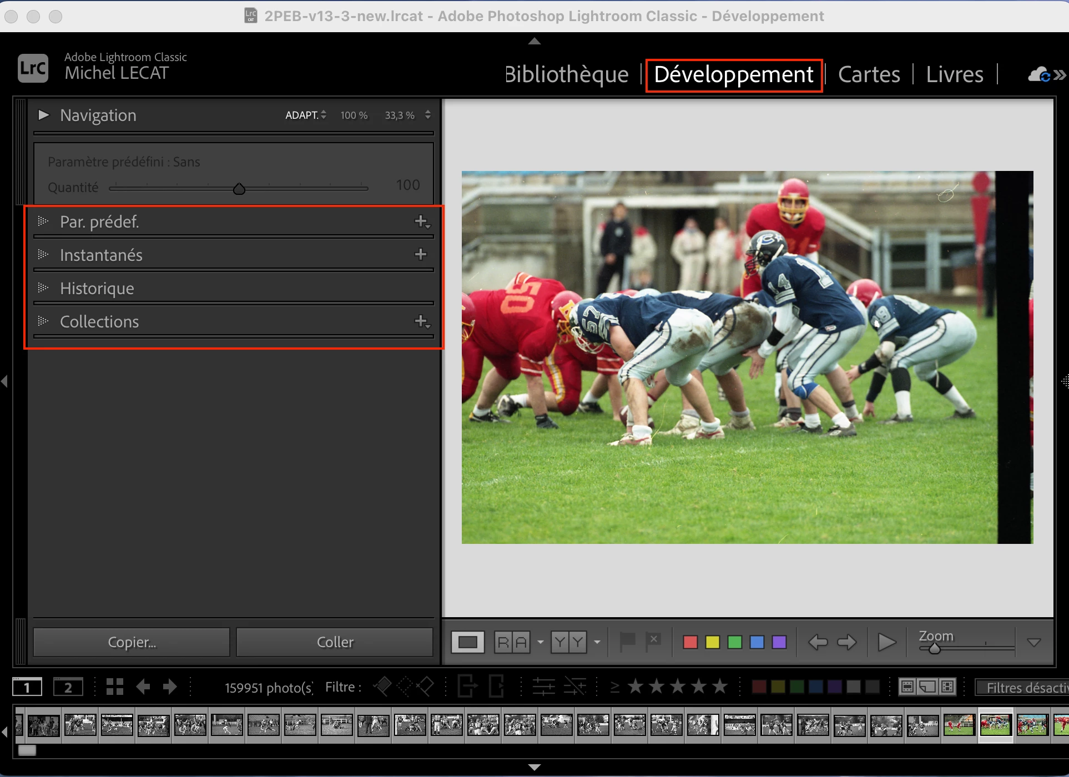Screen dimensions: 1069x777
Task: Expand the Navigation panel triangle
Action: [x=43, y=115]
